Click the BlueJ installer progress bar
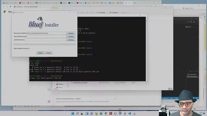 [45, 44]
